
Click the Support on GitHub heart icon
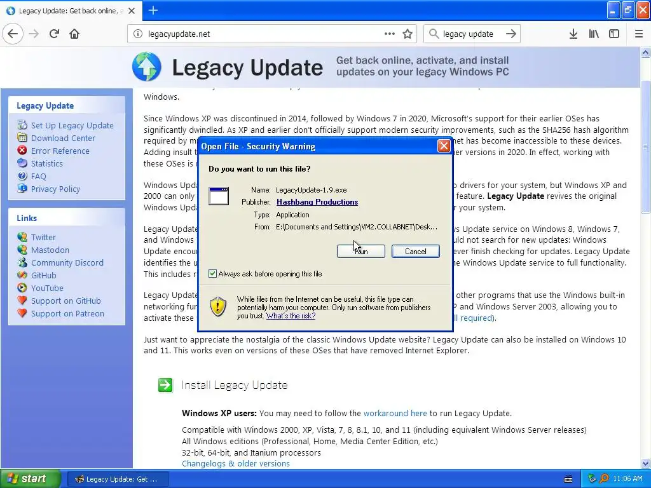point(22,301)
